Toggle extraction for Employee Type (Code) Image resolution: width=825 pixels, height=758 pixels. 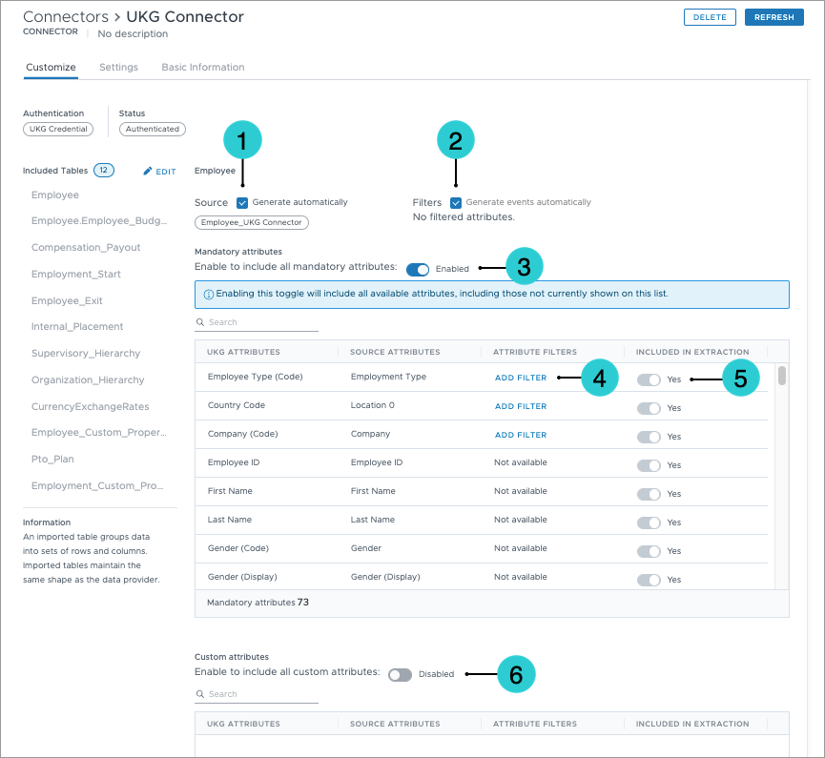click(x=649, y=379)
